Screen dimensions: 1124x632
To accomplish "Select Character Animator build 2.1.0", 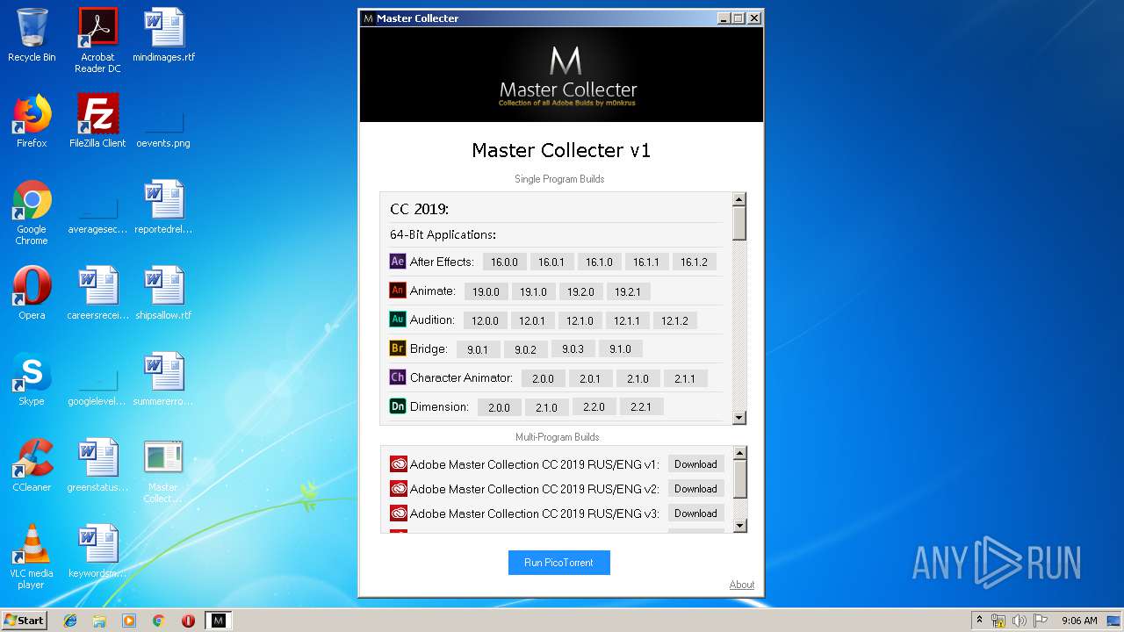I will [638, 378].
